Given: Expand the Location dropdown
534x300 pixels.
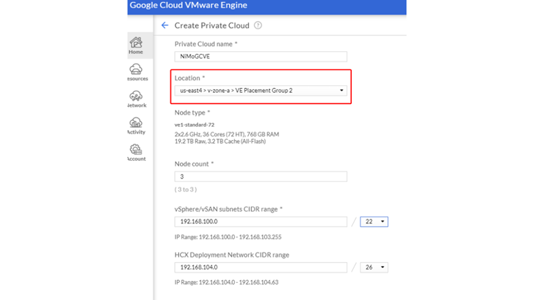Looking at the screenshot, I should click(260, 90).
